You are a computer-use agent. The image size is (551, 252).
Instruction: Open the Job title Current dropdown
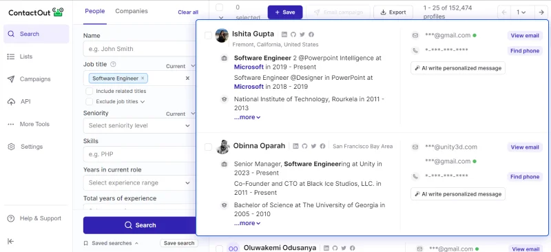[180, 66]
